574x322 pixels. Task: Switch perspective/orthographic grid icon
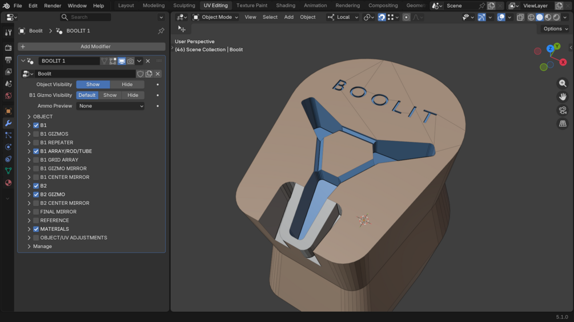tap(563, 124)
